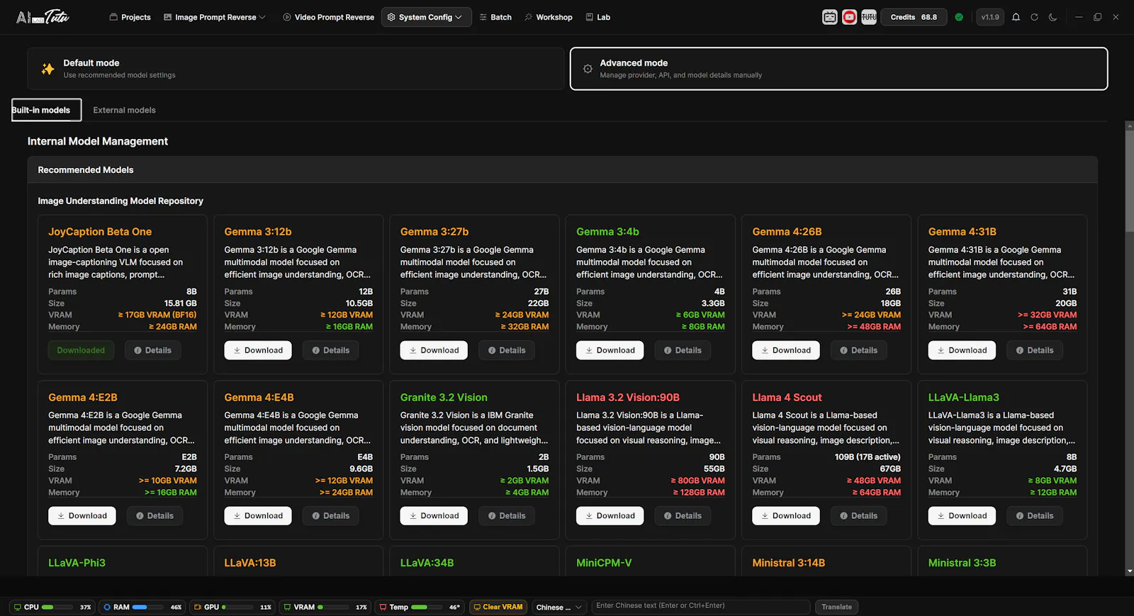Click the green connection status checkmark
Image resolution: width=1134 pixels, height=616 pixels.
(959, 17)
